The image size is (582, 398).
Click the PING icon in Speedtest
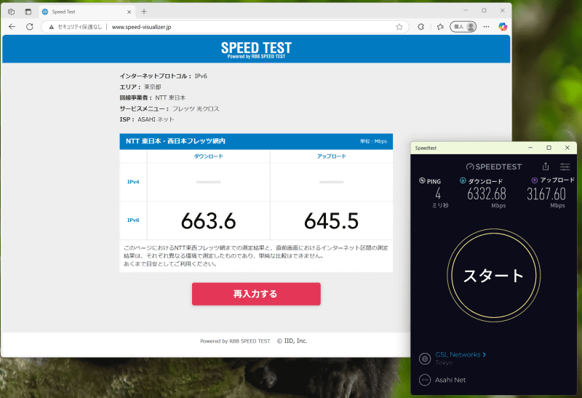tap(422, 180)
